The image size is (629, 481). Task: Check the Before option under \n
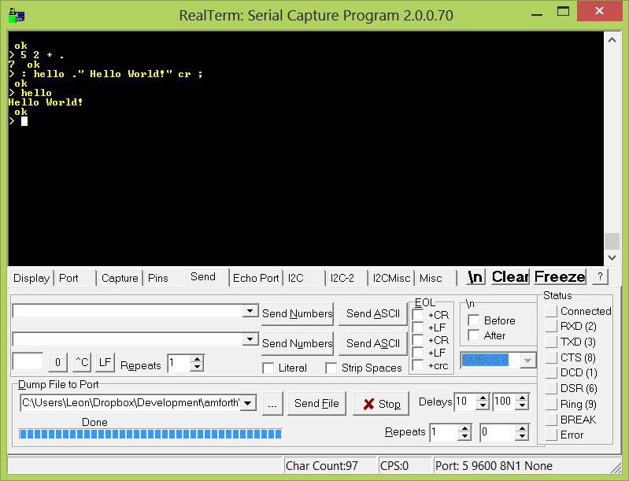pos(474,320)
